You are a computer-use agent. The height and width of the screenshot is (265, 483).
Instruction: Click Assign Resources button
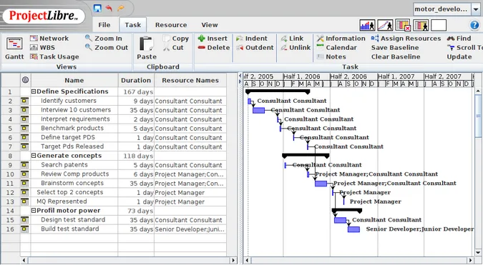406,39
